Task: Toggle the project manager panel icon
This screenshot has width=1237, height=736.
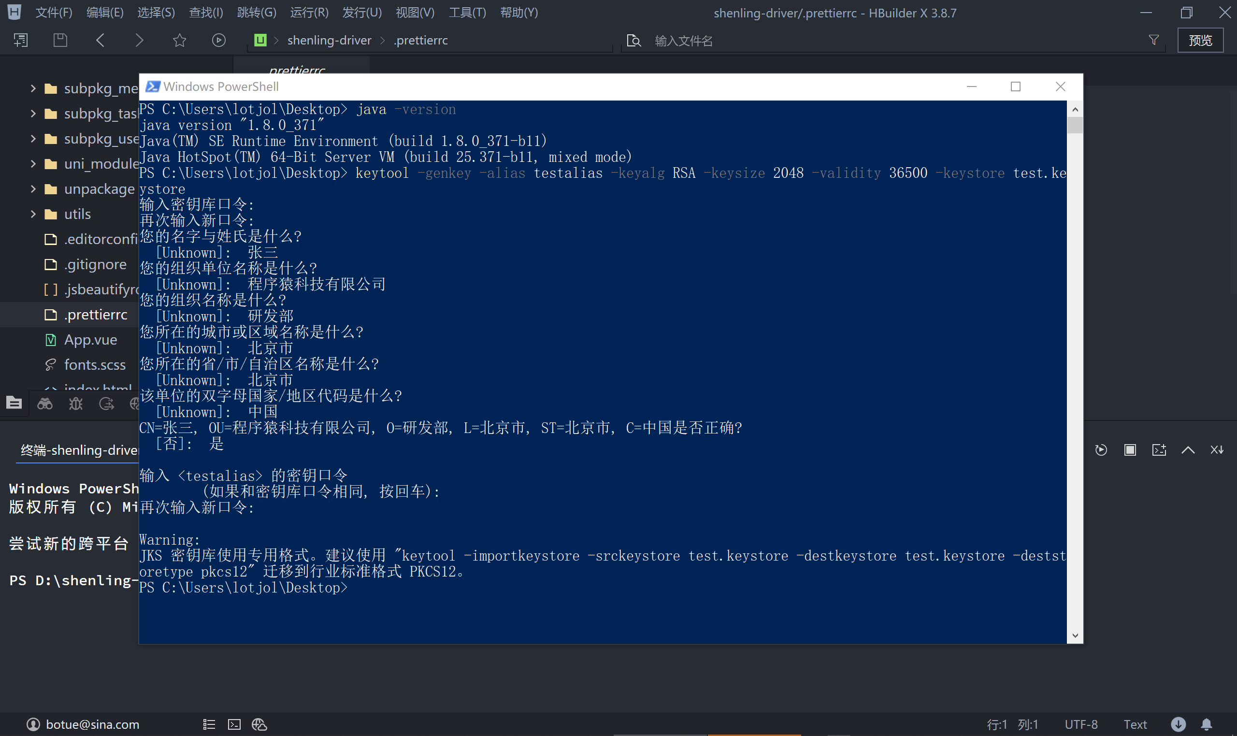Action: [14, 403]
